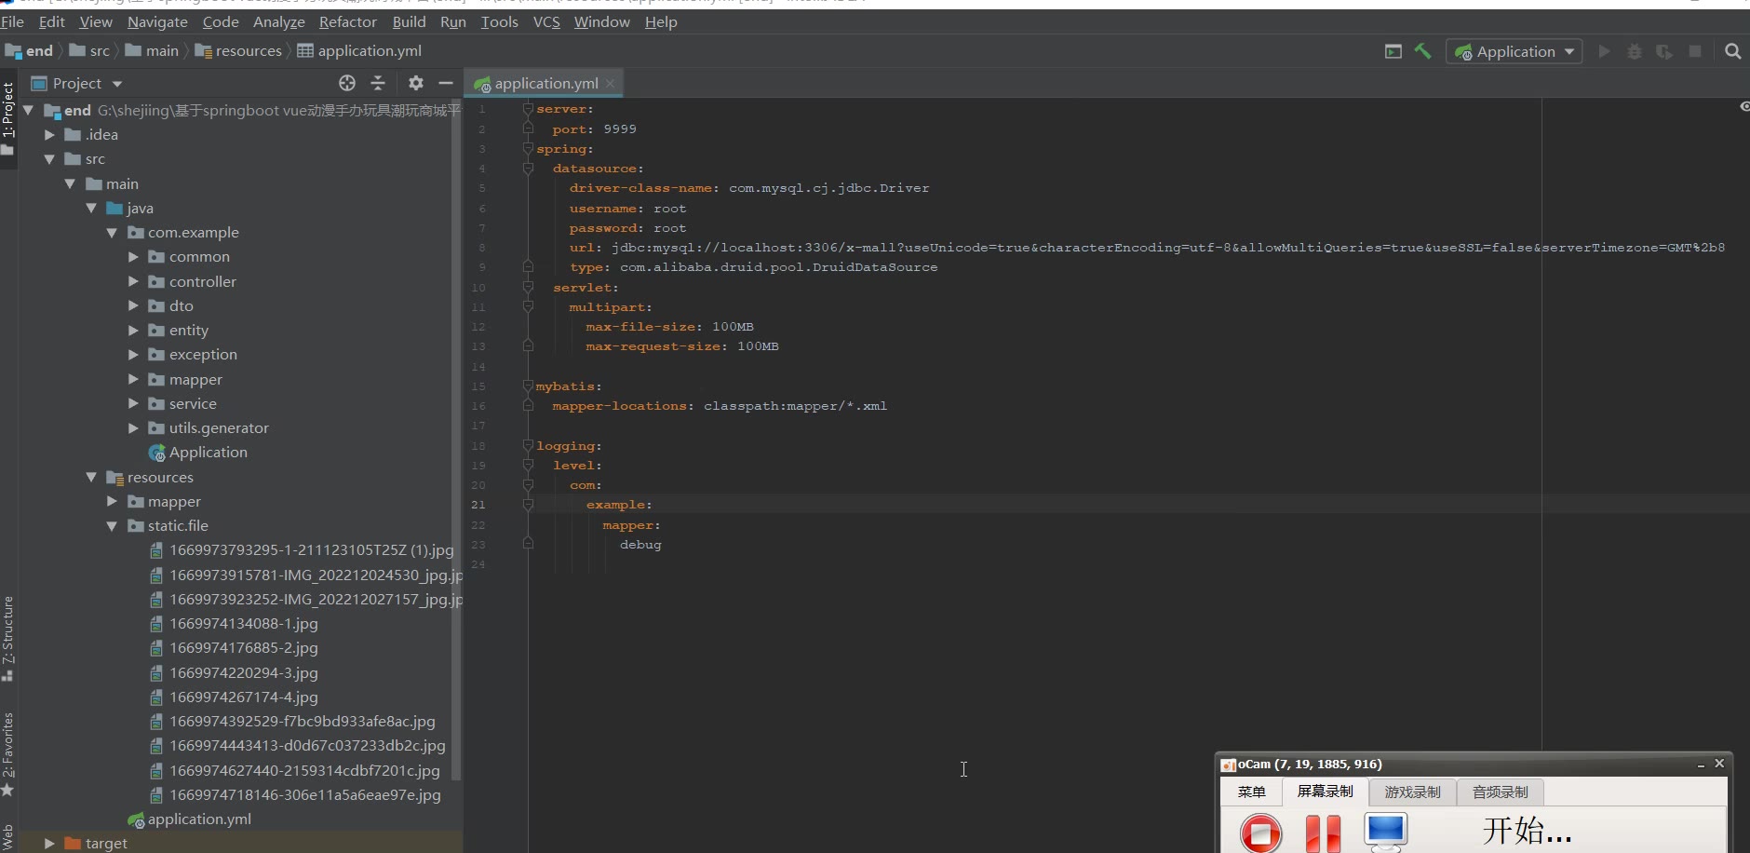The width and height of the screenshot is (1750, 853).
Task: Fold the logging block gutter marker
Action: coord(528,446)
